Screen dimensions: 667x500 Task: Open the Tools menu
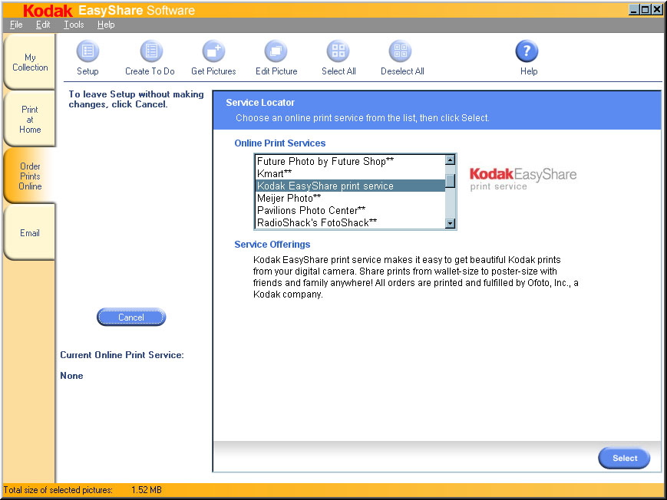coord(74,25)
